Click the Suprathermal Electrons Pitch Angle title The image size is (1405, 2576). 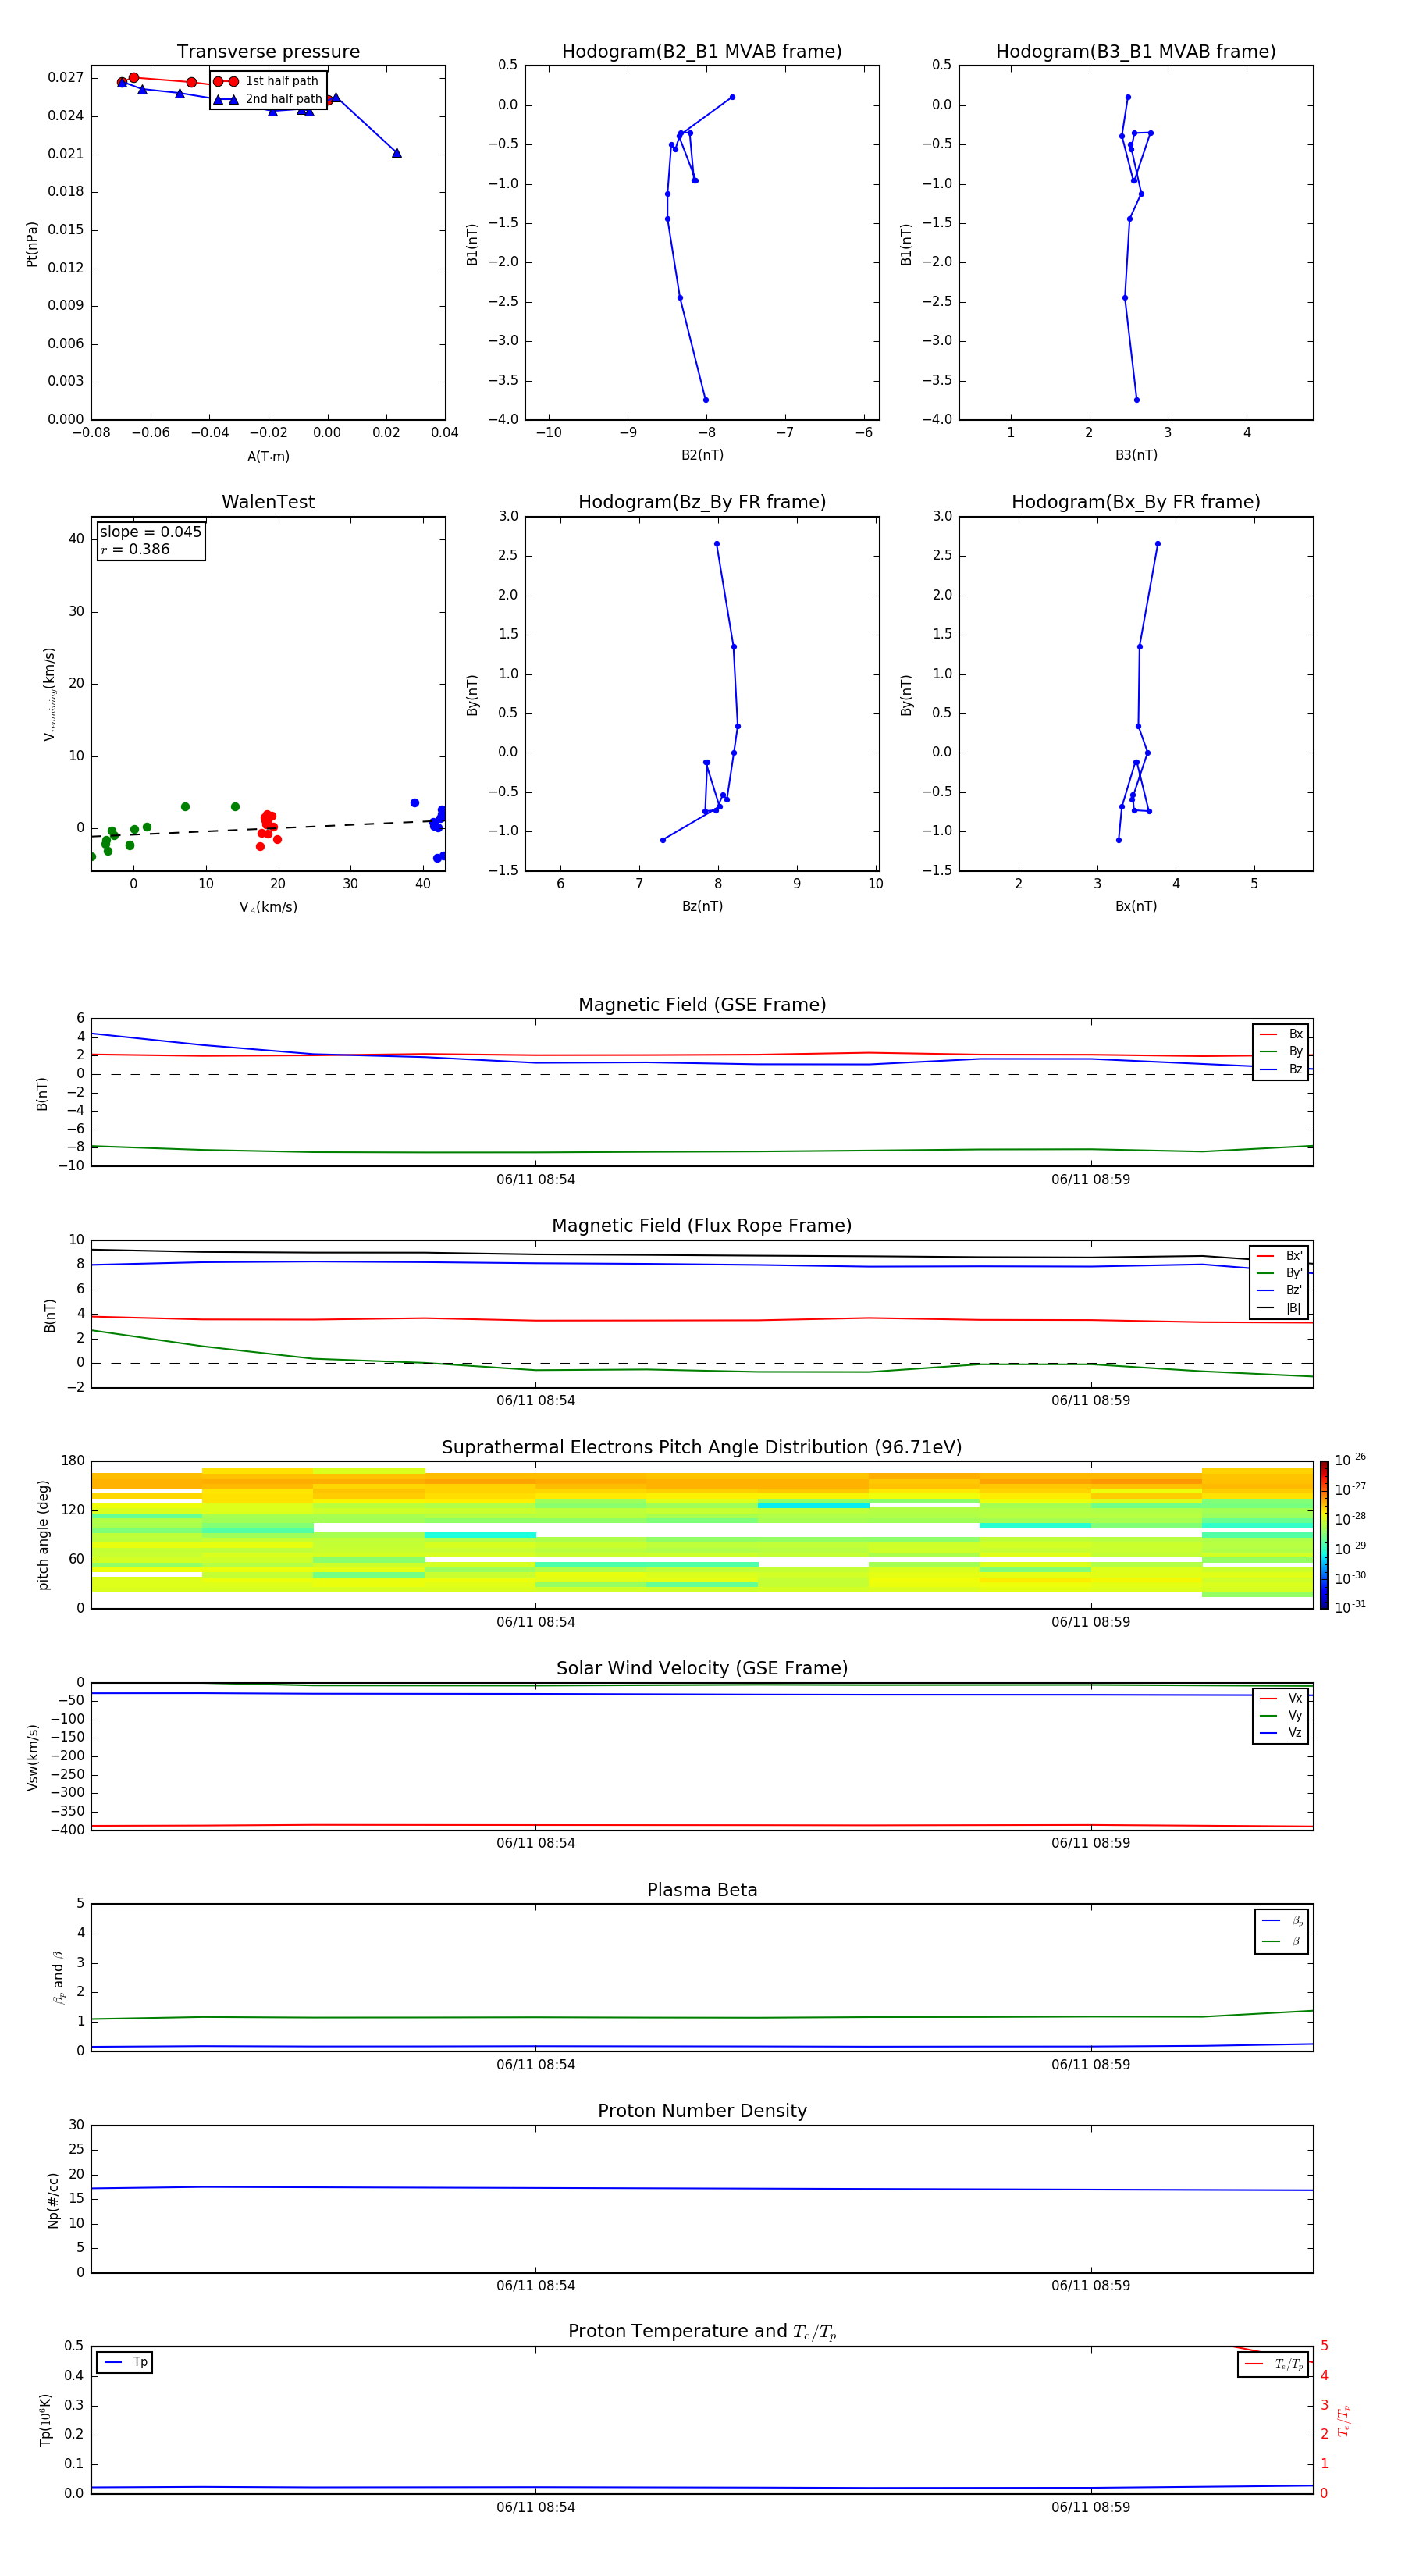(702, 1448)
